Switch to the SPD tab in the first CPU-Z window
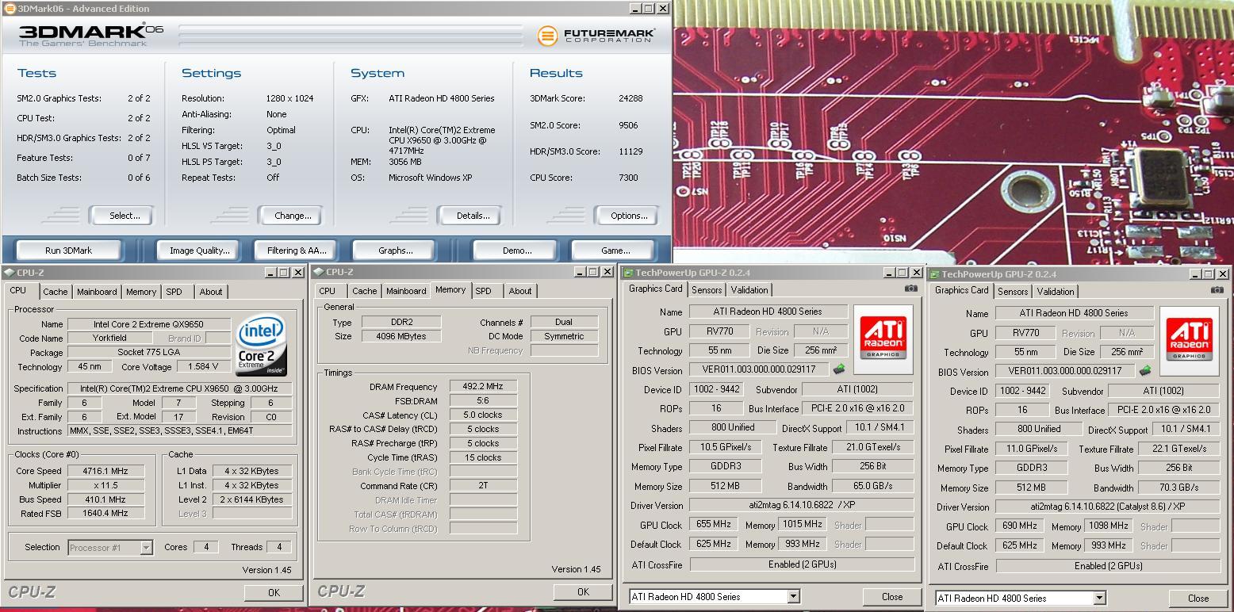Screen dimensions: 1234x612 (x=174, y=292)
